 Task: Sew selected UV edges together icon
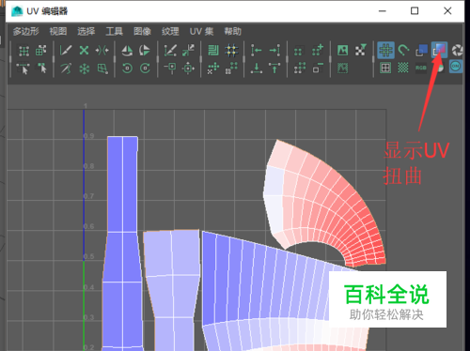[x=102, y=51]
